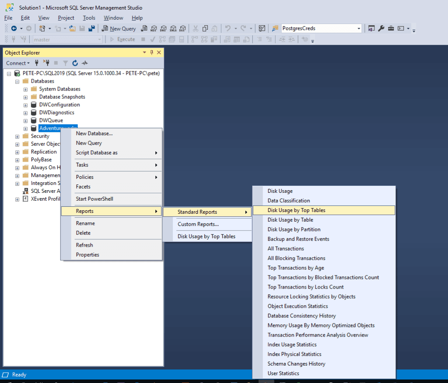Viewport: 448px width, 383px height.
Task: Click the Execute button
Action: (x=123, y=39)
